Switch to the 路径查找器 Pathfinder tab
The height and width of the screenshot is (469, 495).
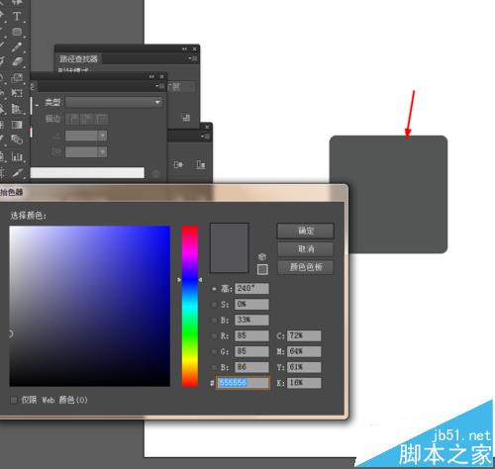78,58
